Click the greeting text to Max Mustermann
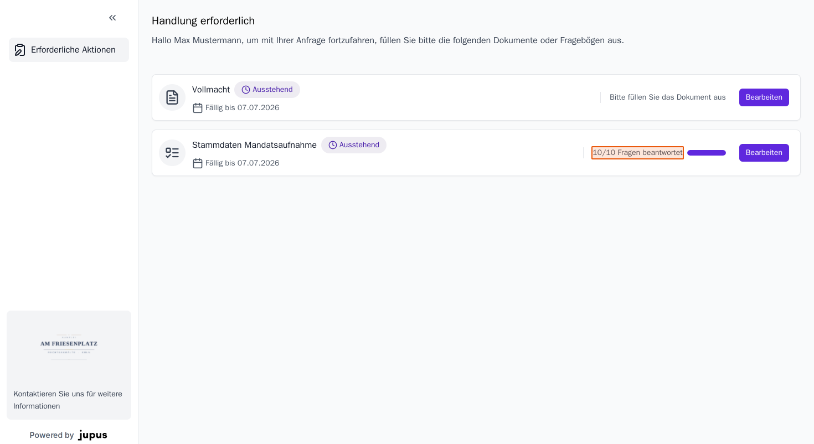 388,40
